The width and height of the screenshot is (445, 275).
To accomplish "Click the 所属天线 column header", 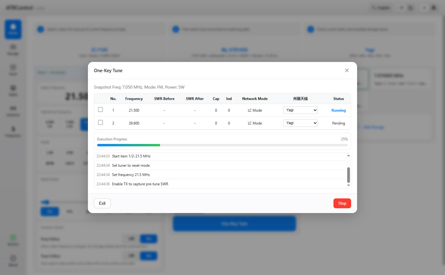I will coord(300,99).
